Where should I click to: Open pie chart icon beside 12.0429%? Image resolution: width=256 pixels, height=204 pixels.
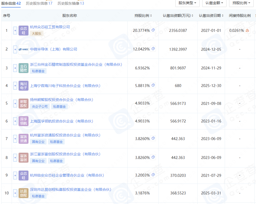pos(153,49)
